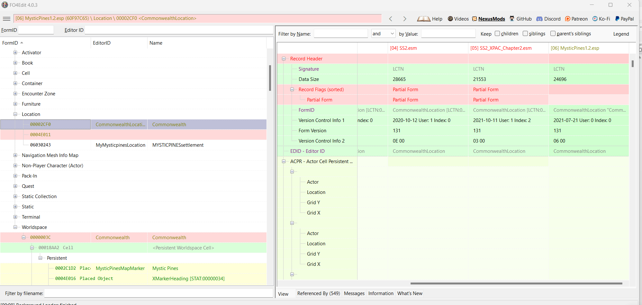Select the Static Collection tree item

pos(39,196)
